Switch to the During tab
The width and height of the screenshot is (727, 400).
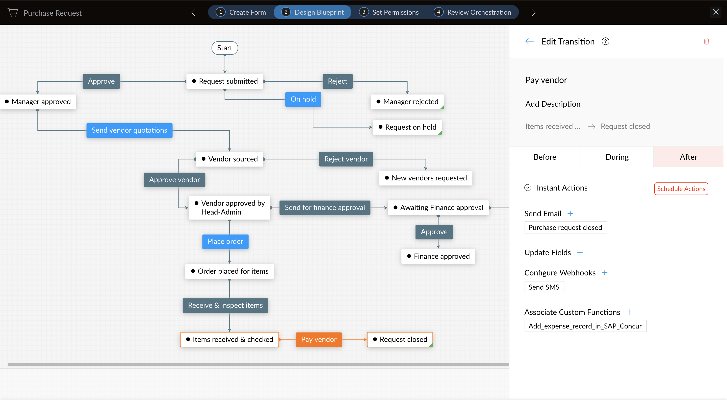[x=617, y=157]
